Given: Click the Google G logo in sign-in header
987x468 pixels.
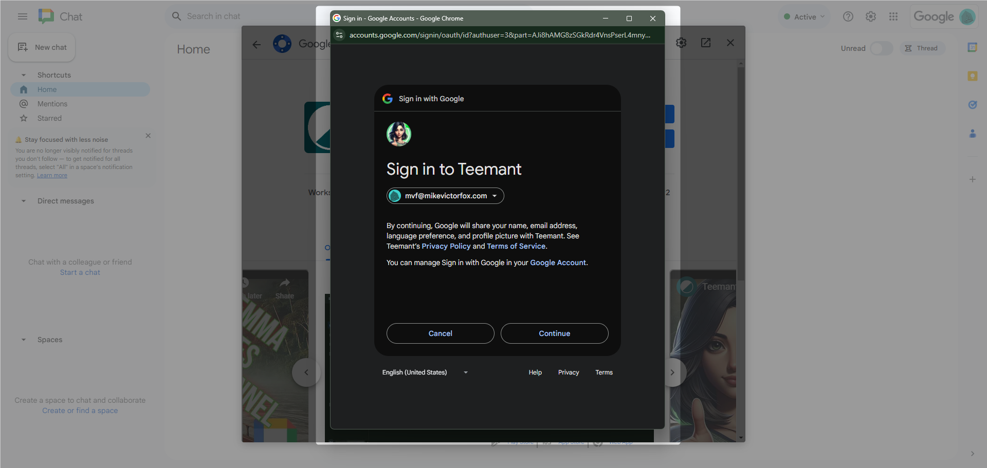Looking at the screenshot, I should (x=388, y=99).
